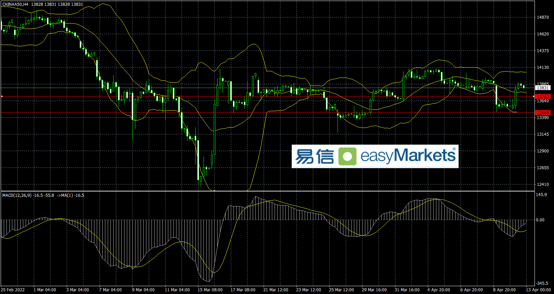Select the MACD zero level label 0.00
Viewport: 554px width, 294px height.
540,220
